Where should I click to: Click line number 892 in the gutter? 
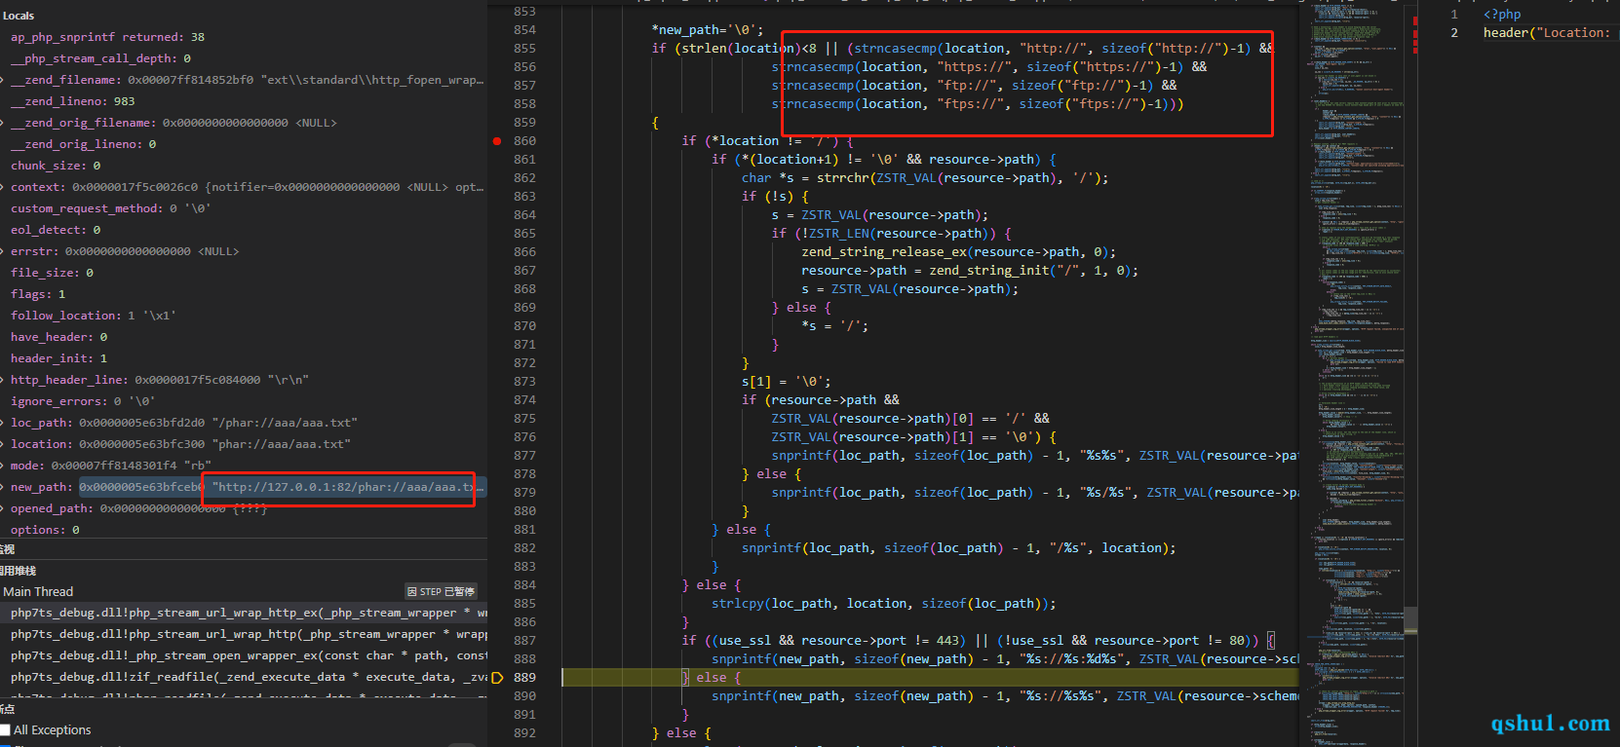(524, 733)
